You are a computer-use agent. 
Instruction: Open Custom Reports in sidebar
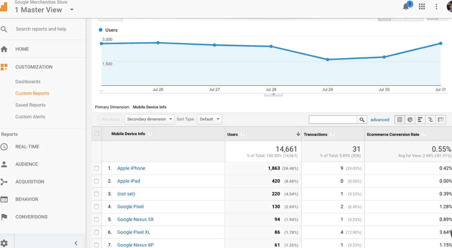click(32, 93)
